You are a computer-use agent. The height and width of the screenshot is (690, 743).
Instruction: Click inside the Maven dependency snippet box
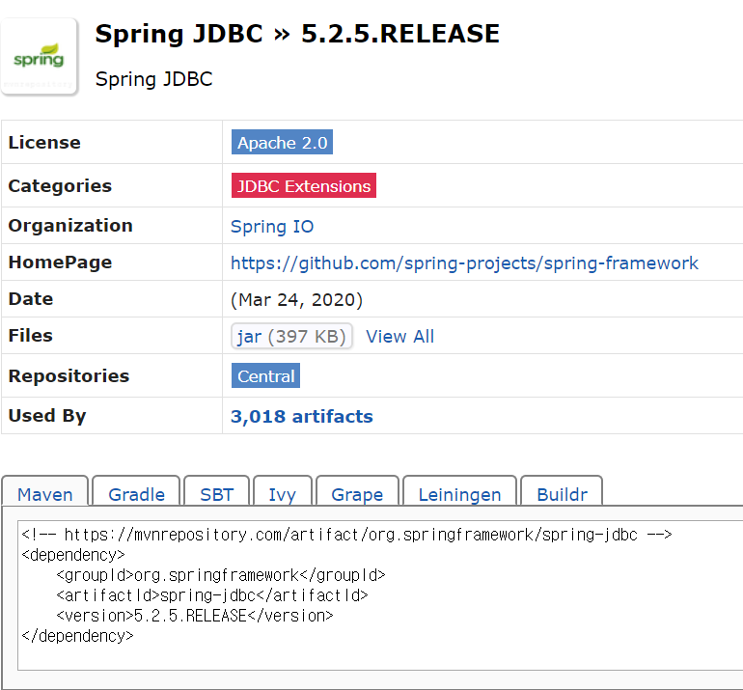[380, 595]
